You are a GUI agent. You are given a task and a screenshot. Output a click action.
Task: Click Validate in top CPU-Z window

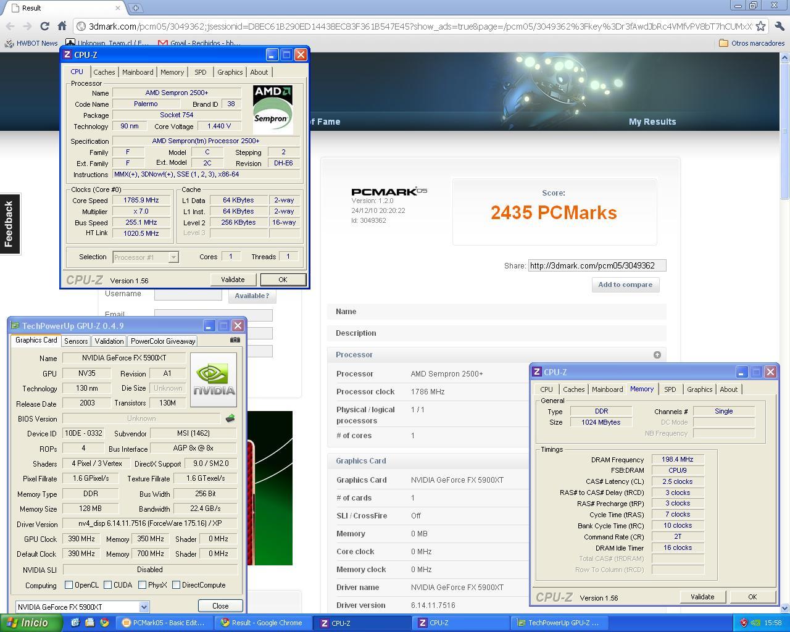click(x=233, y=280)
